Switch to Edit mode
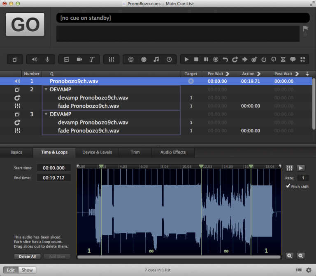 (12, 270)
